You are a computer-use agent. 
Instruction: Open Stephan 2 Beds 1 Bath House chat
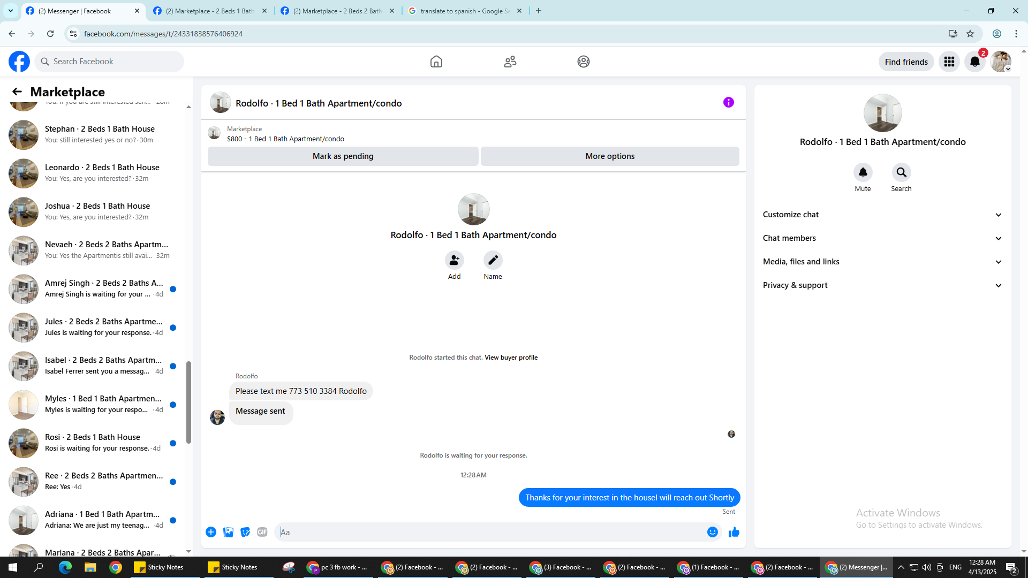(94, 134)
